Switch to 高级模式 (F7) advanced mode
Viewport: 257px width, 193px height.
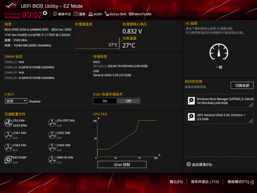click(240, 182)
